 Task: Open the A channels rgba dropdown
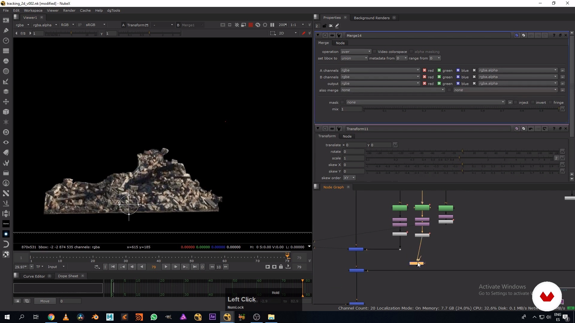pos(380,70)
